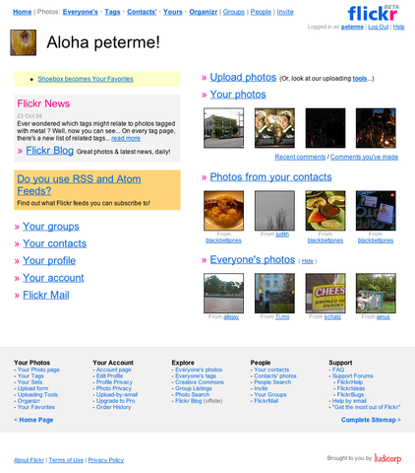The height and width of the screenshot is (473, 415).
Task: Open People Search footer link
Action: [272, 382]
